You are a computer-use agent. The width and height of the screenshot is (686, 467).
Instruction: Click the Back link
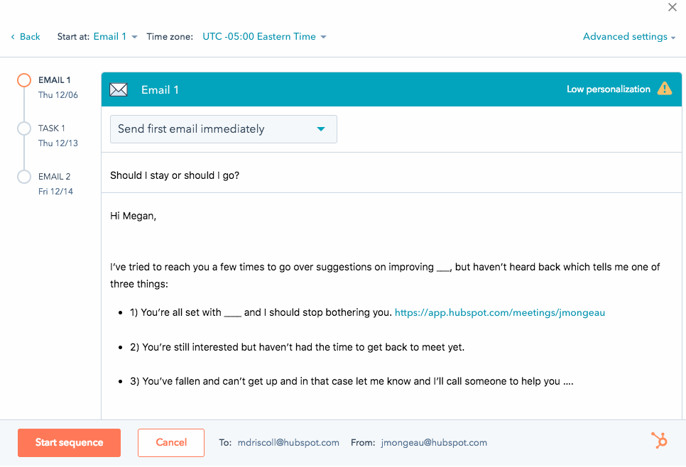(x=30, y=37)
